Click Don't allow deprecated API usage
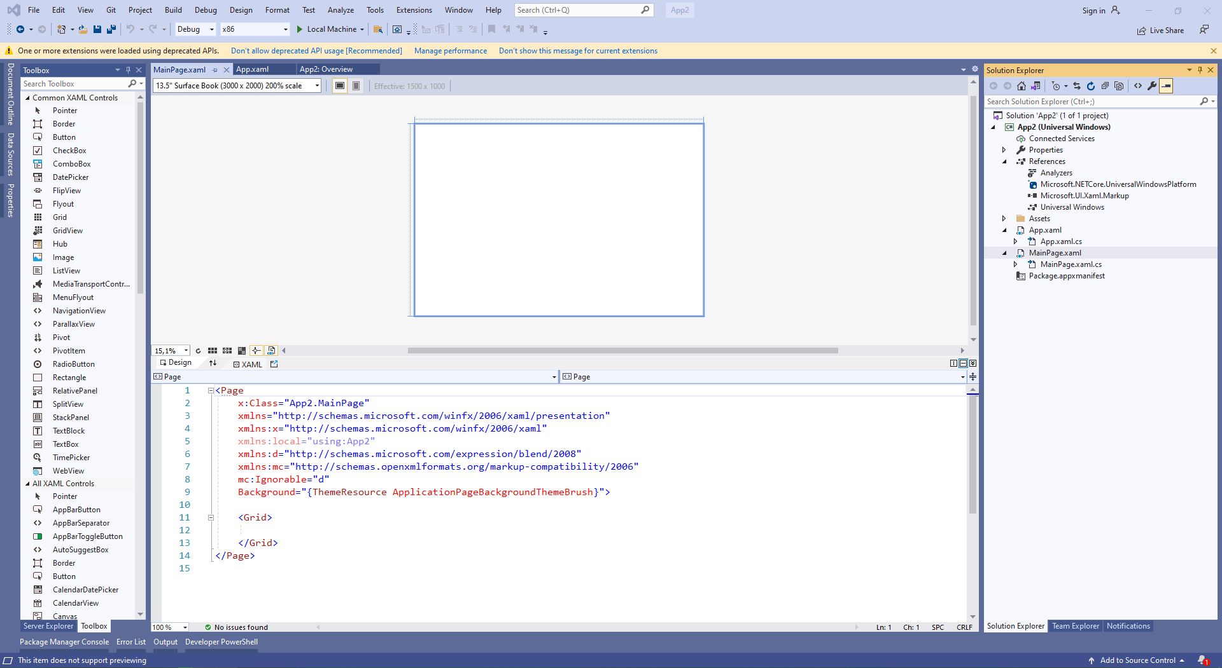Image resolution: width=1222 pixels, height=668 pixels. point(316,50)
